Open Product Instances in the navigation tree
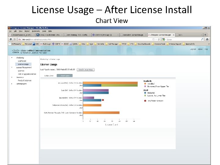The image size is (220, 165). point(25,81)
